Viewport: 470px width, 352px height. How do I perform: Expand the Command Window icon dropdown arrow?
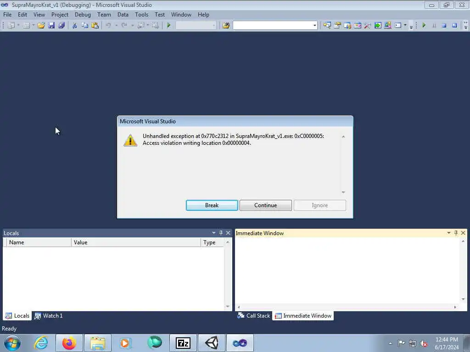point(405,26)
